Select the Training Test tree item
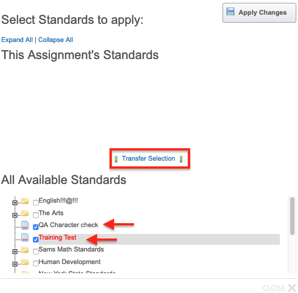 [57, 237]
